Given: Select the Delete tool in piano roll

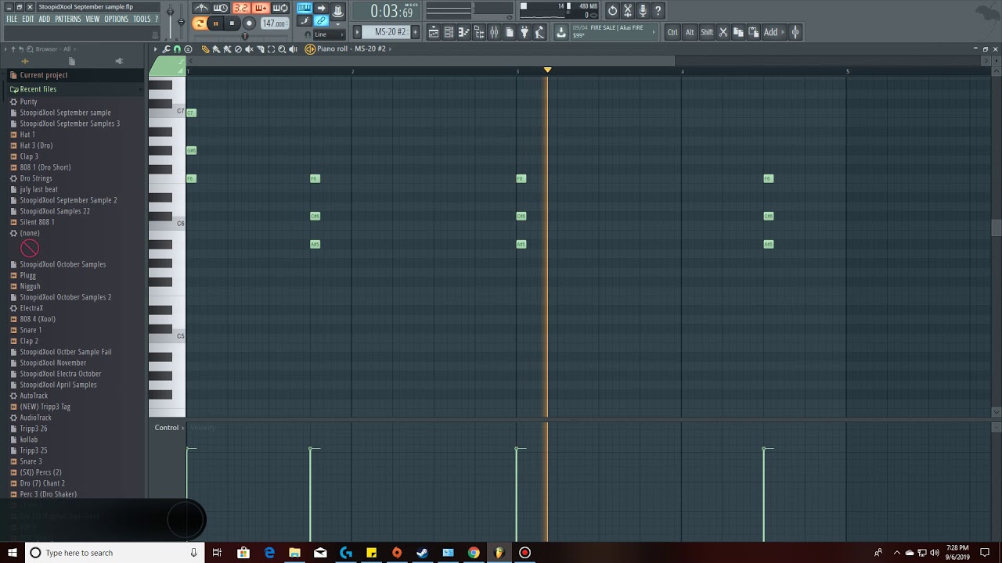Looking at the screenshot, I should click(238, 48).
